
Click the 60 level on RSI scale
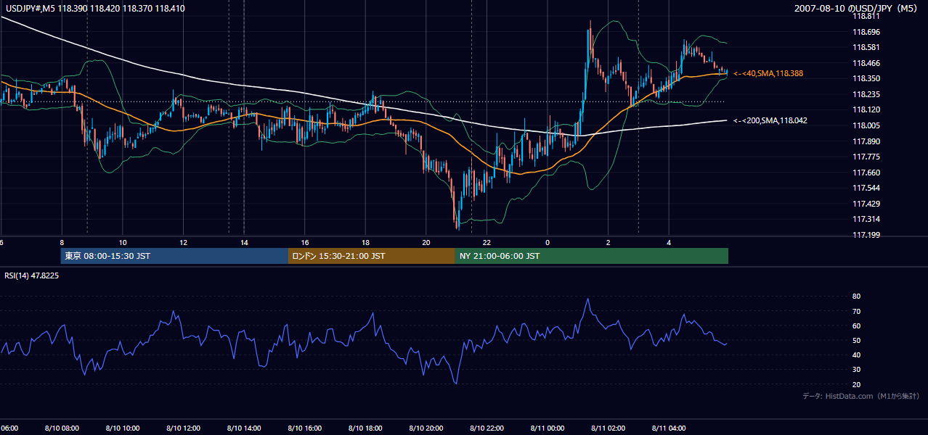(x=856, y=326)
